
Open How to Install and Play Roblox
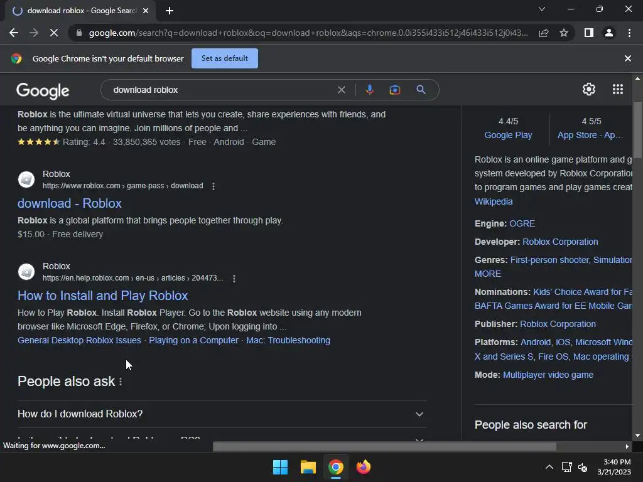click(x=102, y=296)
